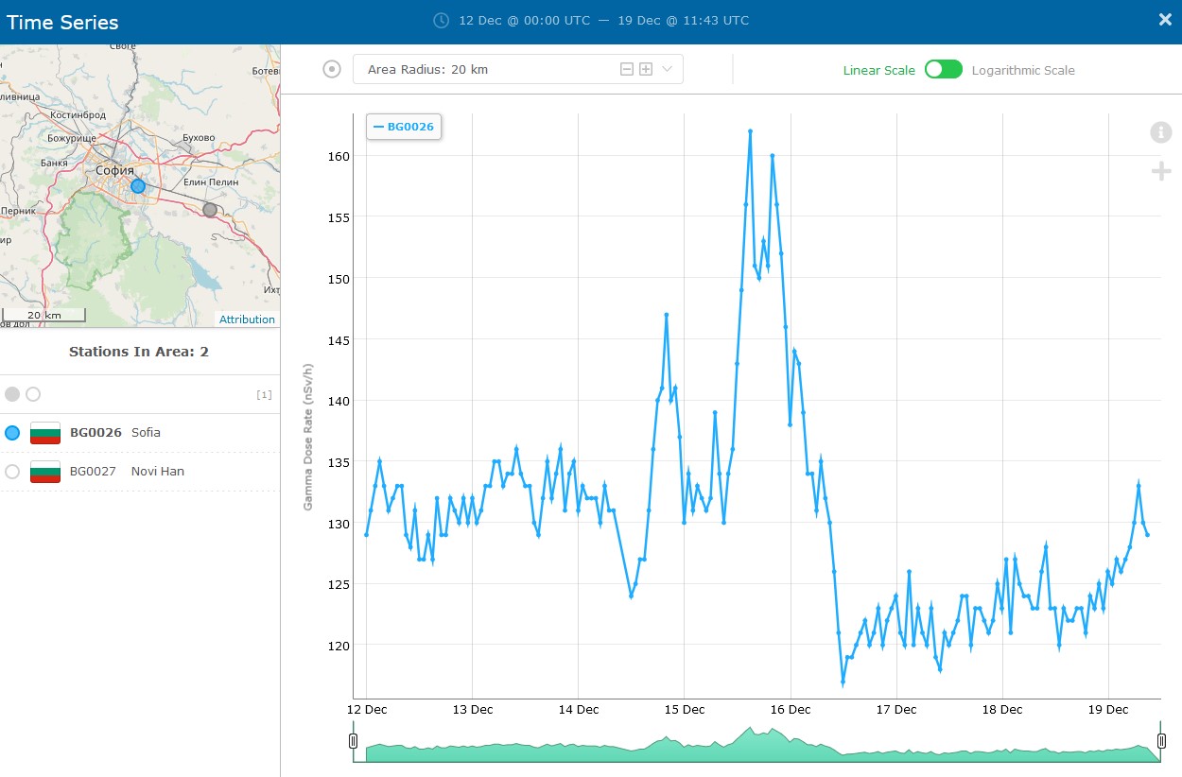Select the BG0026 Sofia radio button
Image resolution: width=1182 pixels, height=777 pixels.
pyautogui.click(x=12, y=433)
